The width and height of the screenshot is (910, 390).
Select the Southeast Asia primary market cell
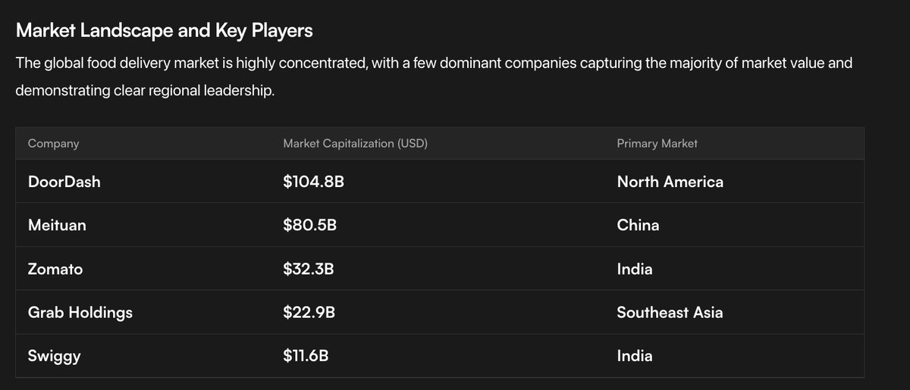pos(670,312)
